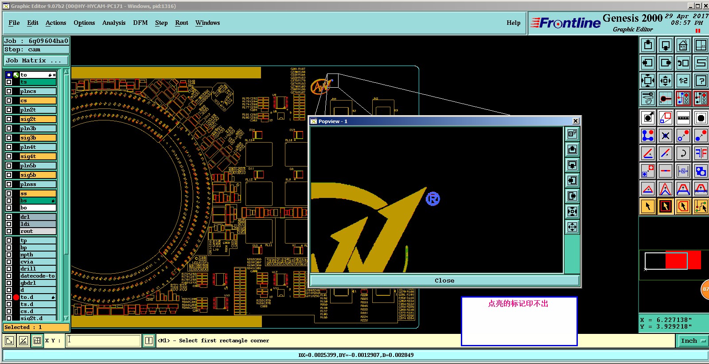This screenshot has width=709, height=364.
Task: Click the curved rotate arrow icon
Action: point(683,153)
